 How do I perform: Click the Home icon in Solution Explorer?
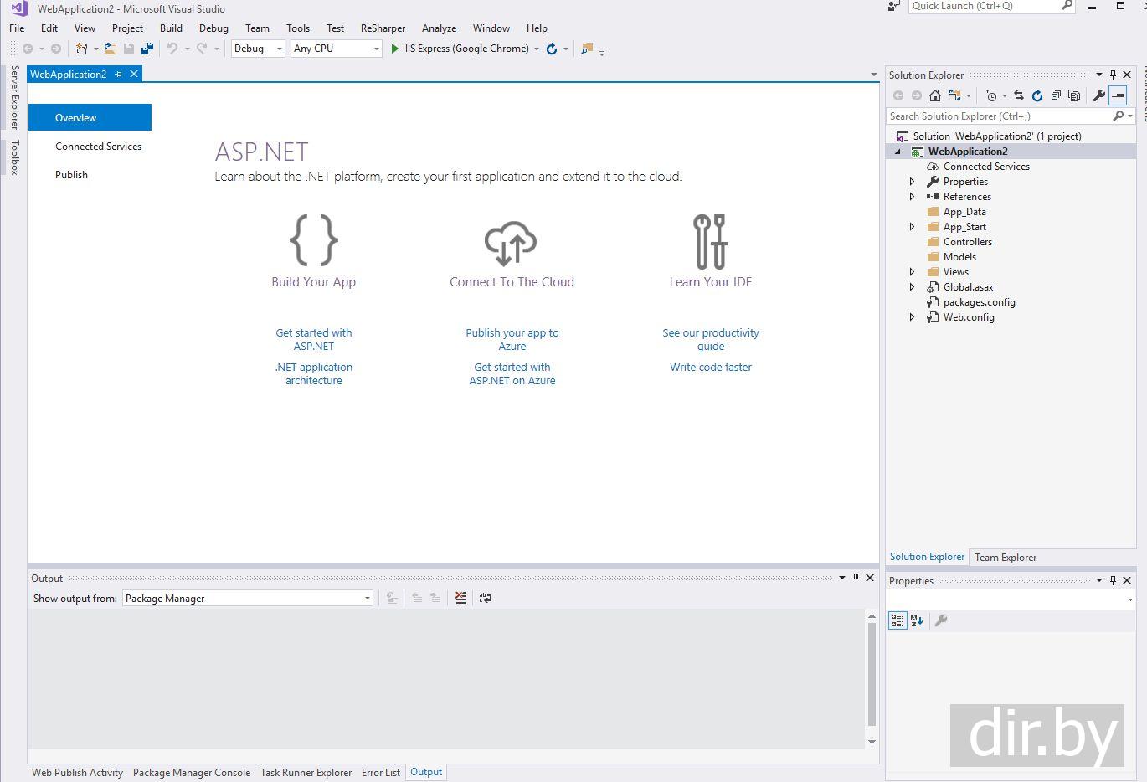pyautogui.click(x=935, y=95)
